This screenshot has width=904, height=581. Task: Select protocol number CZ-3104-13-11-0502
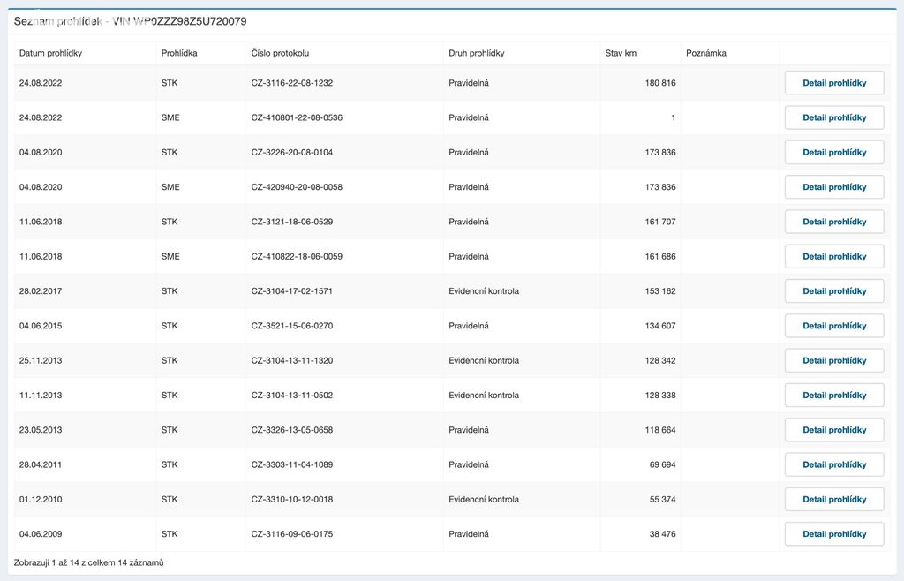tap(291, 395)
